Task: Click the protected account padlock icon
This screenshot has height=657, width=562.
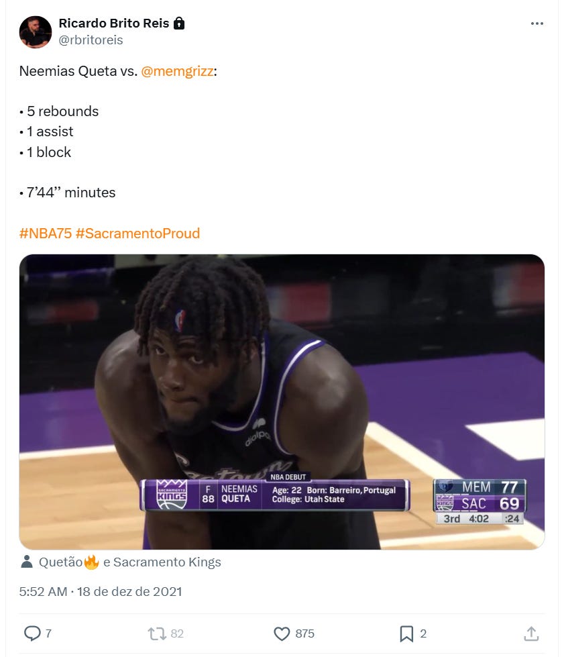Action: click(179, 23)
